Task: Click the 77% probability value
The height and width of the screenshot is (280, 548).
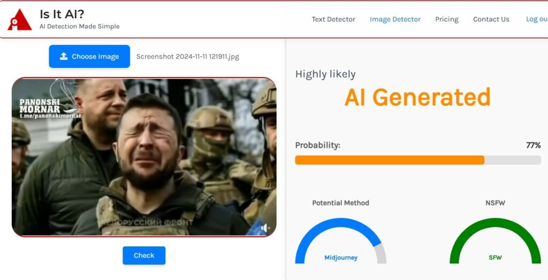Action: 534,145
